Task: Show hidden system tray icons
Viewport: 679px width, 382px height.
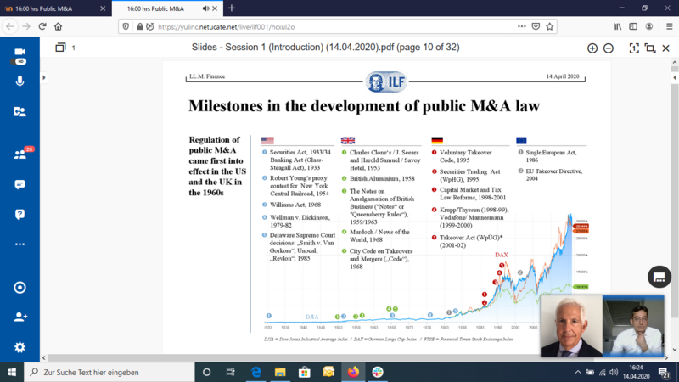Action: [578, 372]
